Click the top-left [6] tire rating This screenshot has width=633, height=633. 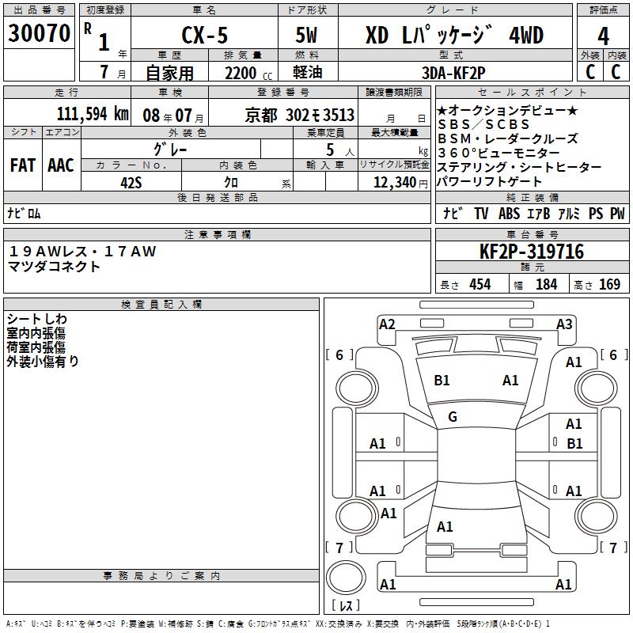pos(339,355)
